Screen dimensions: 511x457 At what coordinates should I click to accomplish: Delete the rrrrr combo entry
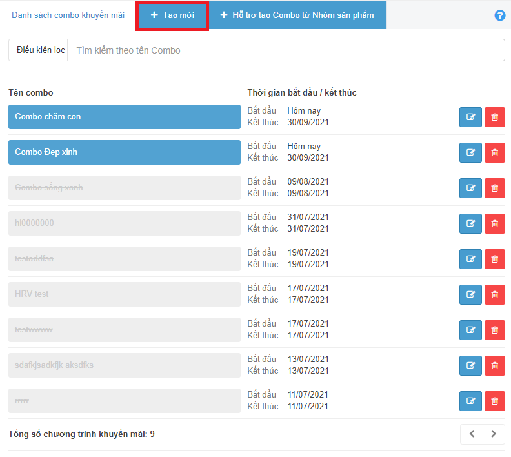click(x=495, y=401)
